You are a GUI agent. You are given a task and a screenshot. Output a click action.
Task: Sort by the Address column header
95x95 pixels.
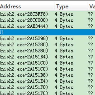[27, 7]
